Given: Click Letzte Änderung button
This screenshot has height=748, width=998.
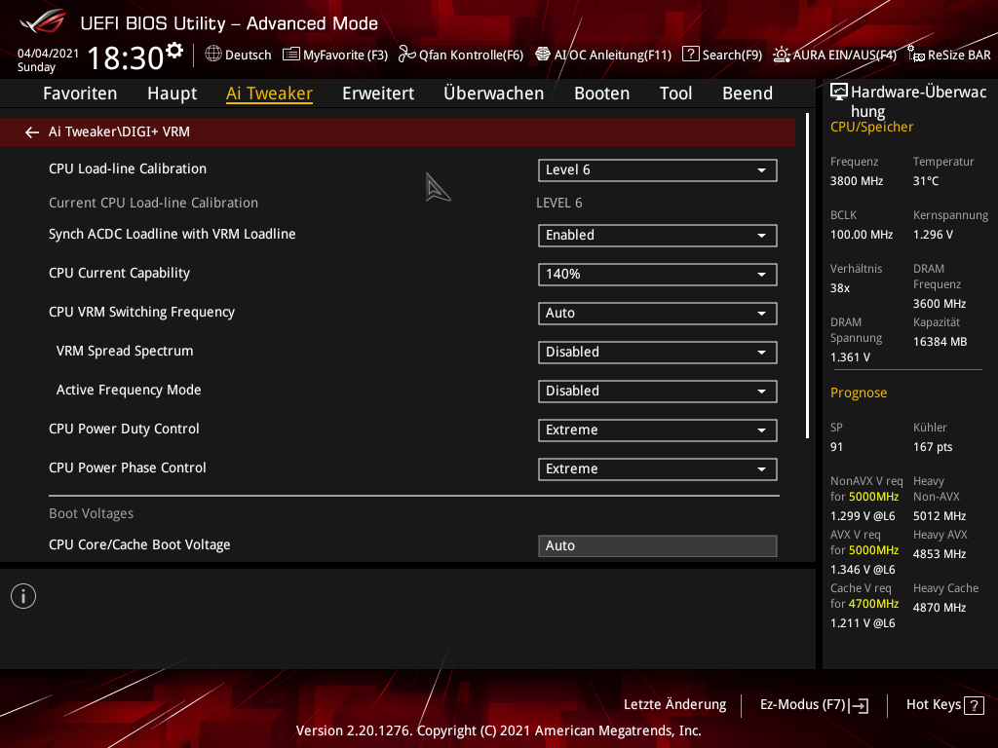Looking at the screenshot, I should (x=674, y=705).
